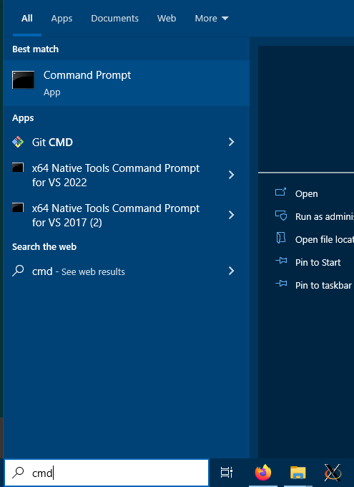The width and height of the screenshot is (354, 487).
Task: Expand Git CMD options chevron
Action: [x=231, y=142]
